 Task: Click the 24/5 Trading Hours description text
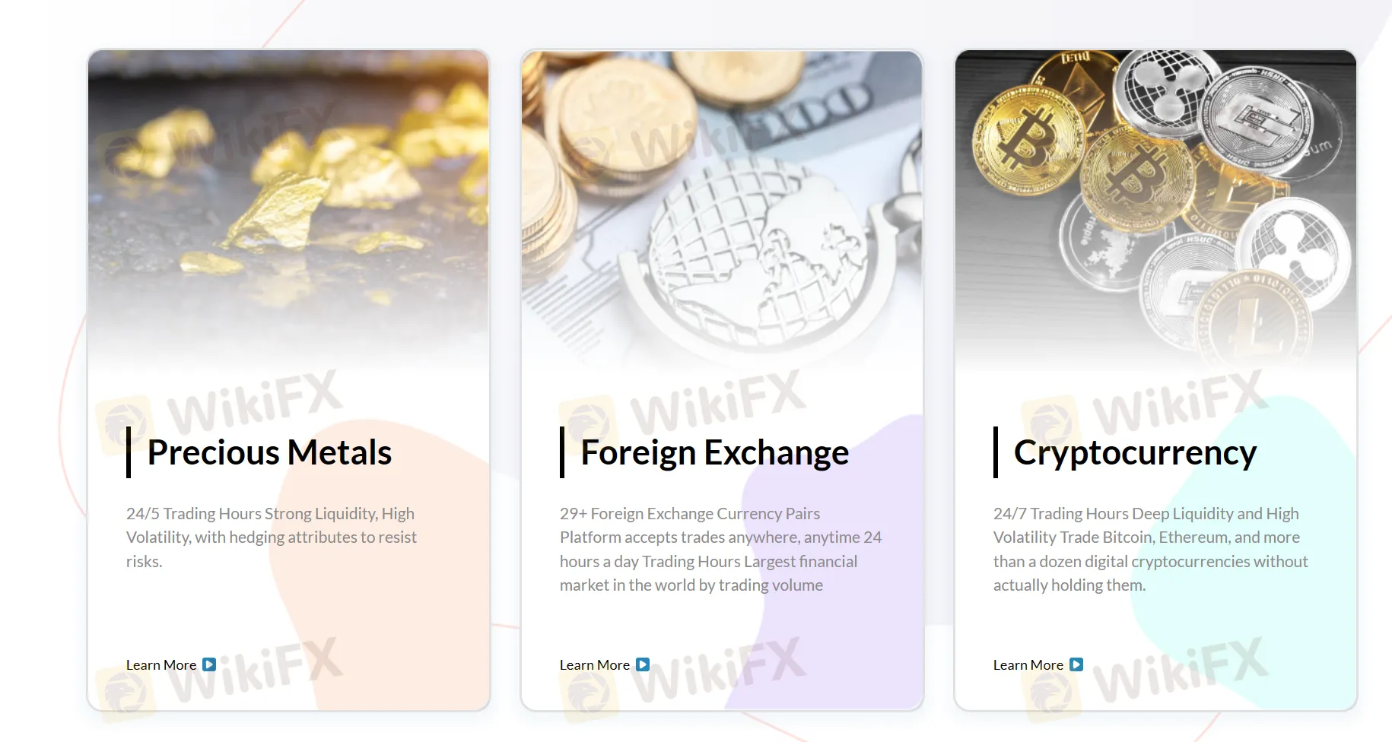point(272,537)
